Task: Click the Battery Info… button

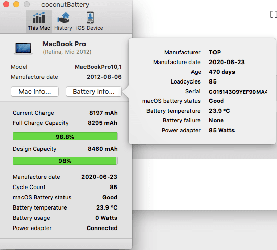Action: [94, 91]
